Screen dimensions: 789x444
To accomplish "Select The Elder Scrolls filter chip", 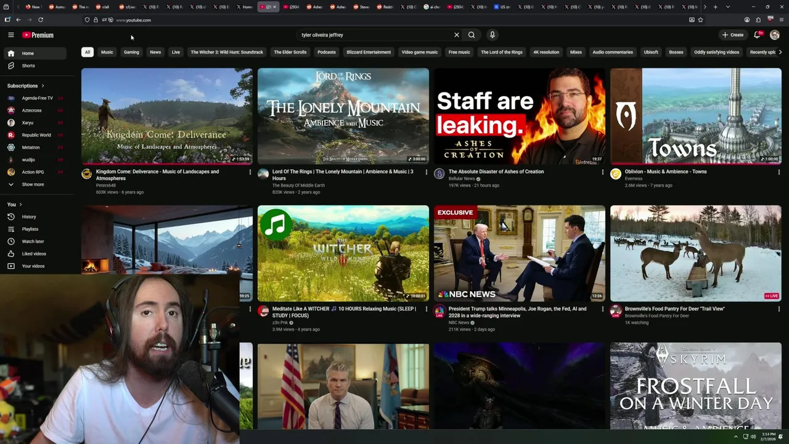I will coord(290,52).
